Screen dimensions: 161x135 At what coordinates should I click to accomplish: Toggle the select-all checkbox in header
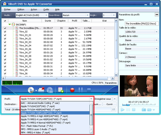5,21
